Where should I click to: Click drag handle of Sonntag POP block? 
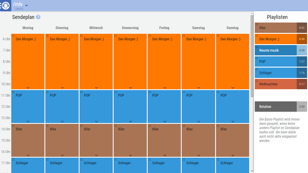click(x=218, y=92)
